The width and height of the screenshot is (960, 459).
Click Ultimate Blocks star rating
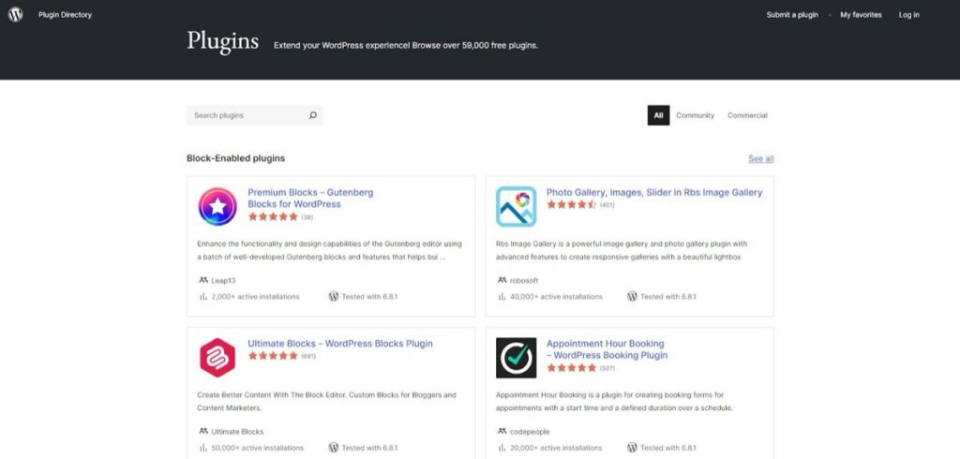[273, 356]
